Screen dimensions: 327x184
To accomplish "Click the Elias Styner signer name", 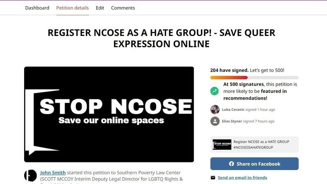I will (232, 121).
